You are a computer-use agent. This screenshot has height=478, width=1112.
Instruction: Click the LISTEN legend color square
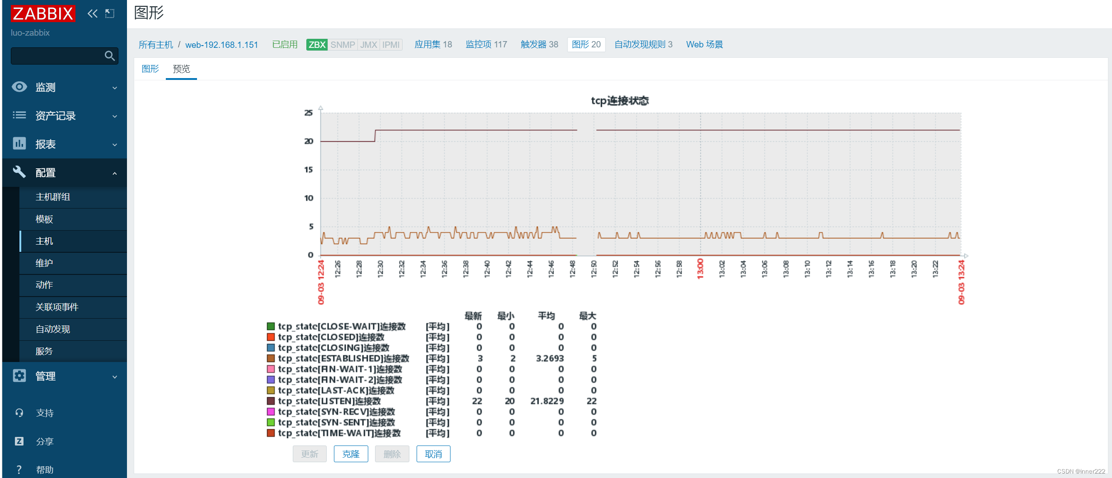(271, 401)
